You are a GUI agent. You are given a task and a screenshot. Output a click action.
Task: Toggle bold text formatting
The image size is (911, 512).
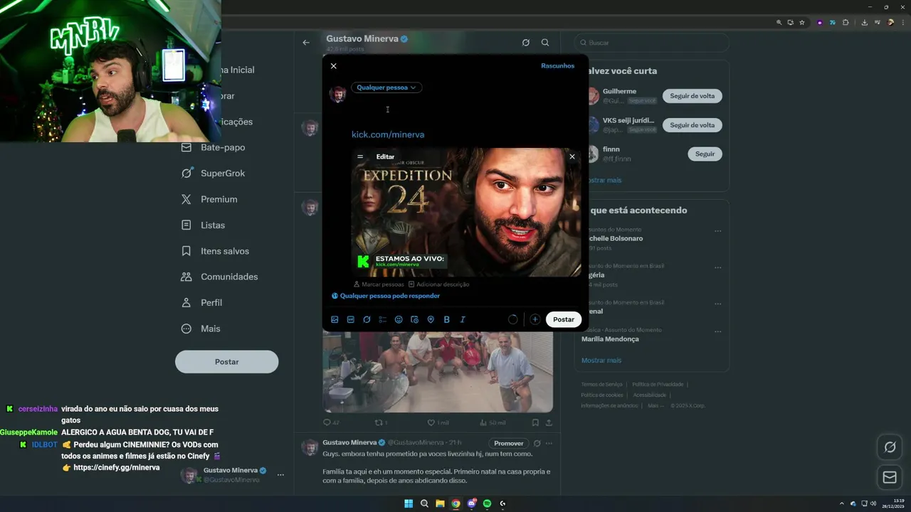pos(447,320)
